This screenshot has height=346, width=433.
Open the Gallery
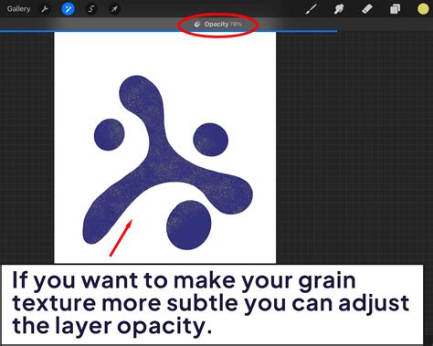(x=18, y=9)
